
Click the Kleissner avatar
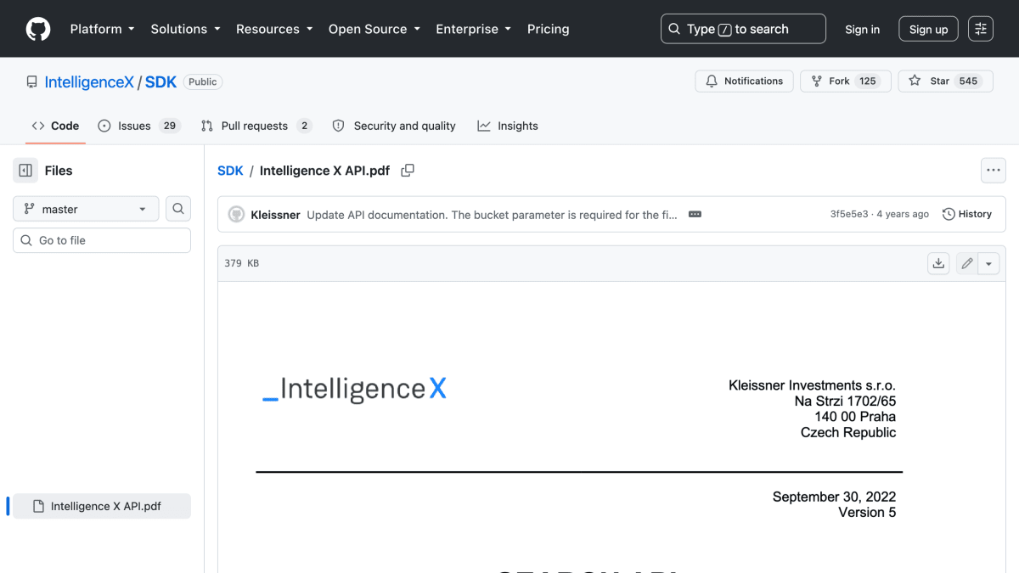[237, 215]
